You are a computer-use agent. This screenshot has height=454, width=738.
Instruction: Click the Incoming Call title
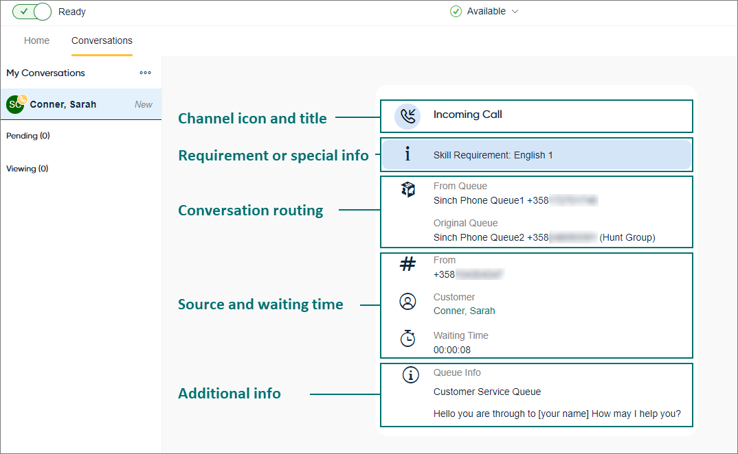click(x=467, y=115)
